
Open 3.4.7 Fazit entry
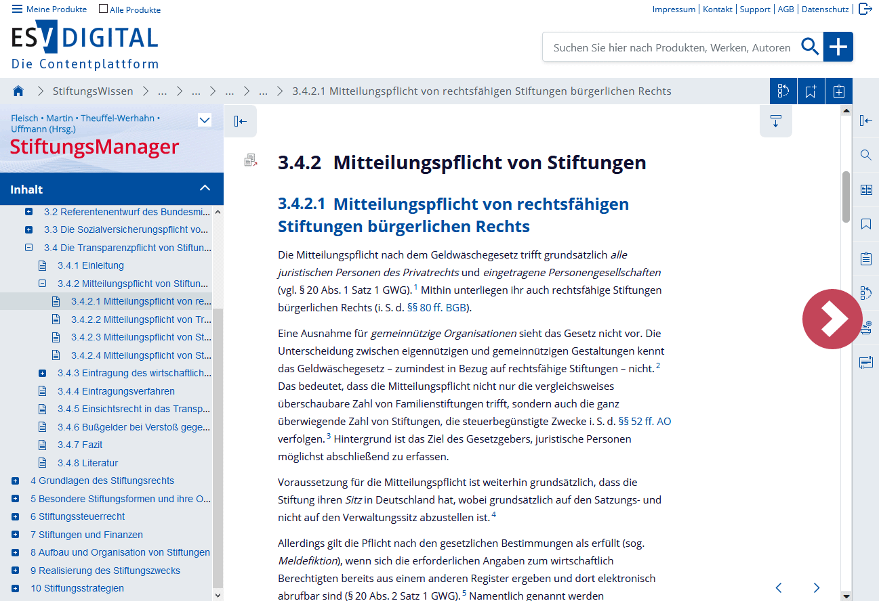click(x=80, y=445)
